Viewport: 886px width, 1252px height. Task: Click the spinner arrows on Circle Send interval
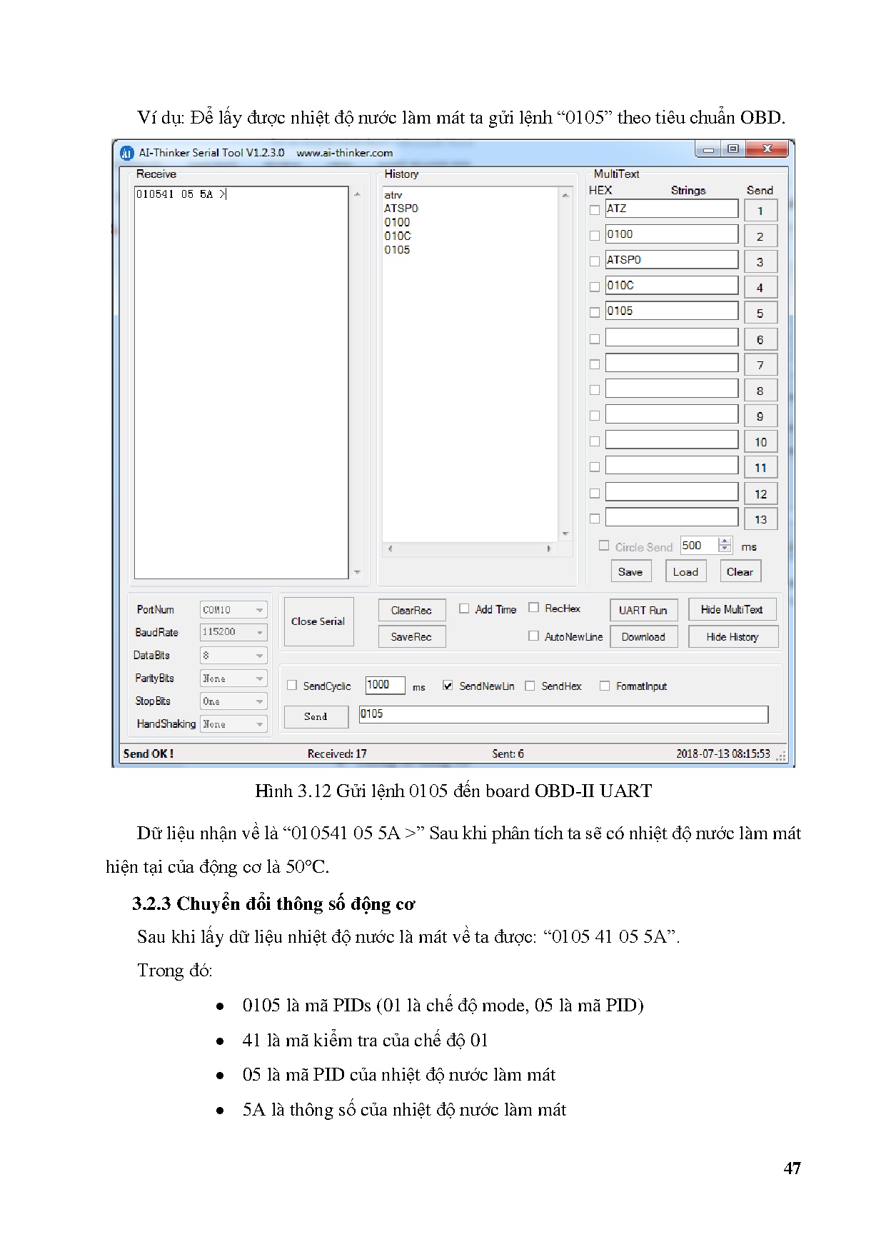[725, 546]
